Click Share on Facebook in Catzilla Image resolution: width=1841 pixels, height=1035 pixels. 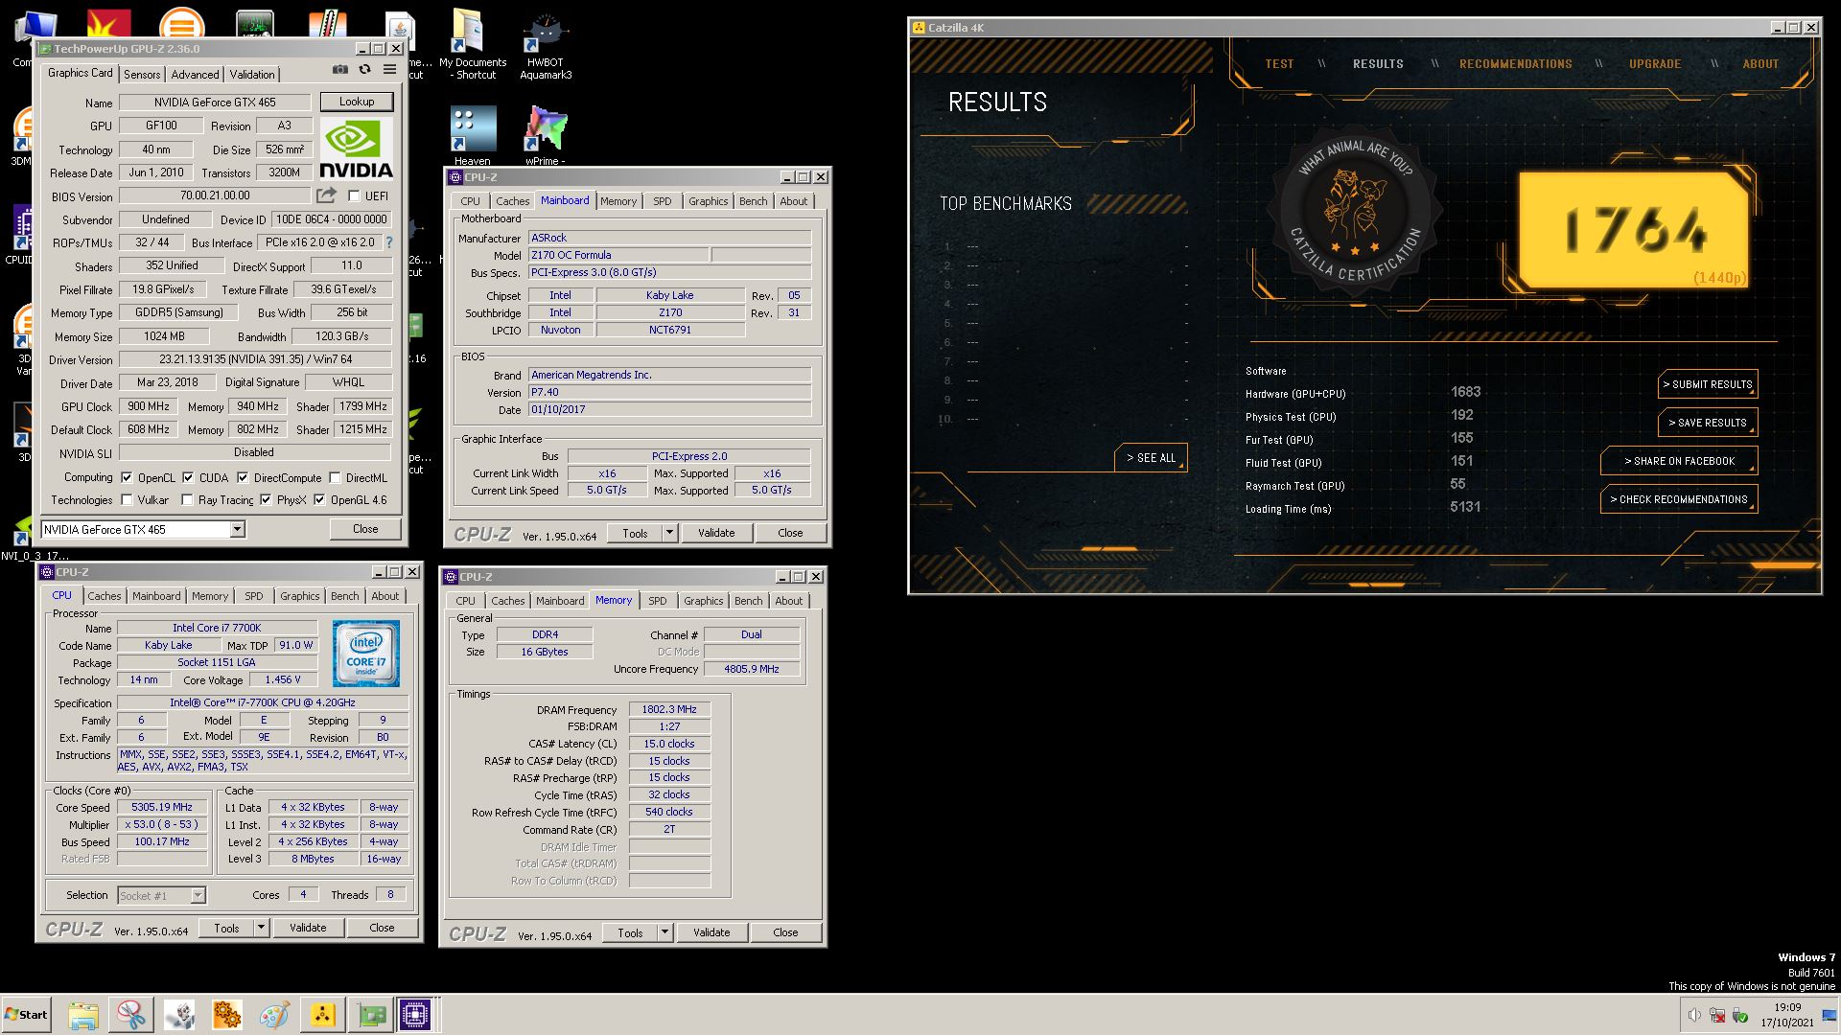[1679, 461]
